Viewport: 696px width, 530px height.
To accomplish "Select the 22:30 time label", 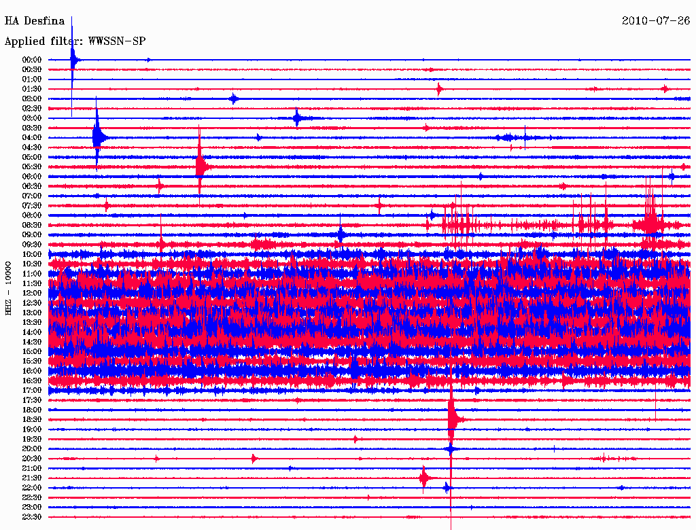I will (x=32, y=497).
